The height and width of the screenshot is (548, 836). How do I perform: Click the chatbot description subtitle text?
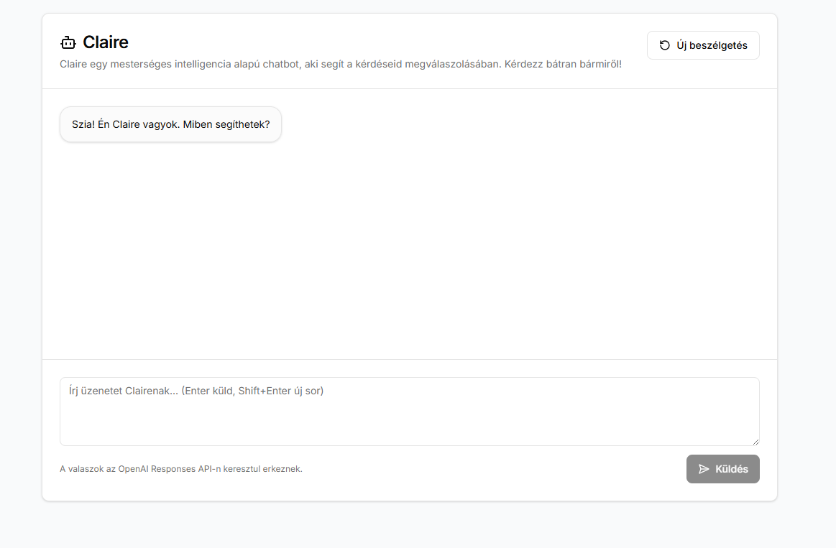point(341,64)
